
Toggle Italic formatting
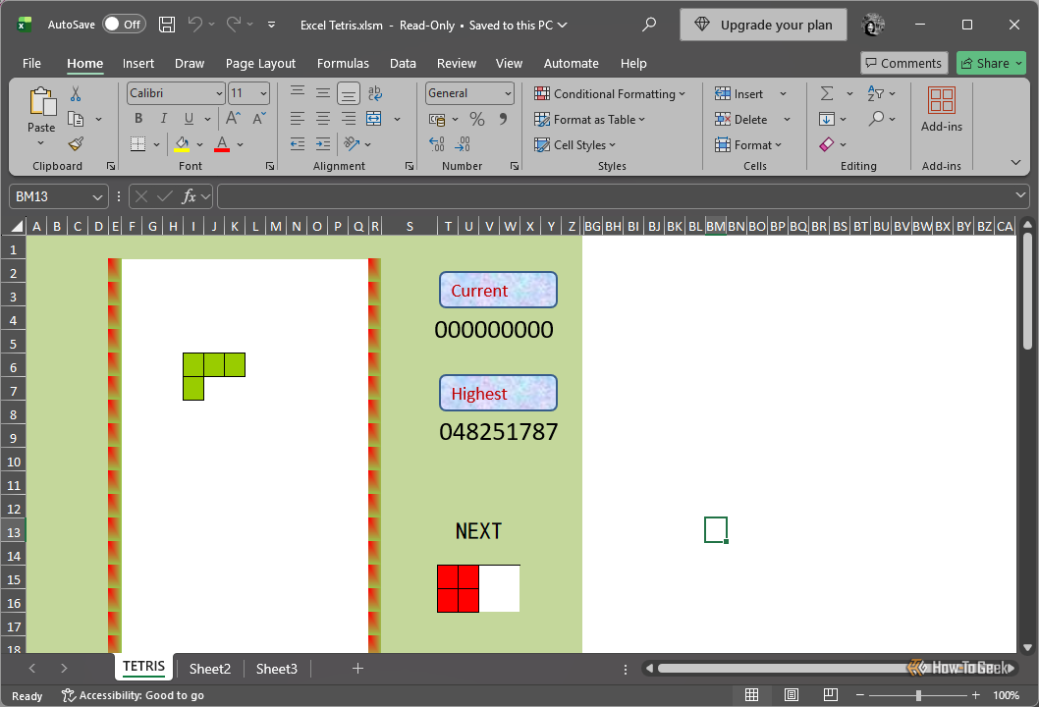(164, 119)
